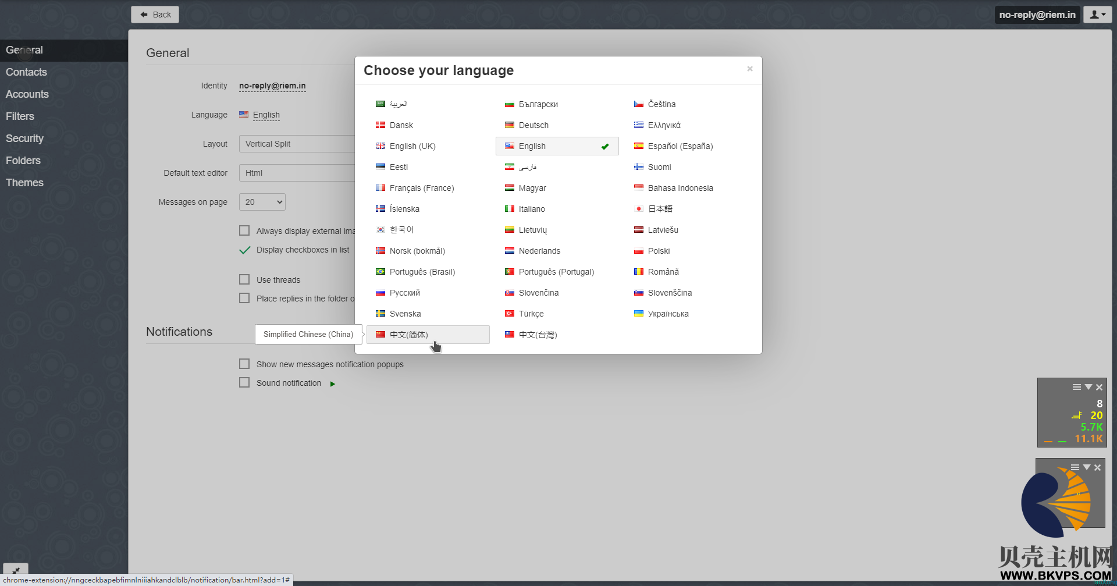Toggle Sound notification checkbox
This screenshot has height=586, width=1117.
(244, 383)
